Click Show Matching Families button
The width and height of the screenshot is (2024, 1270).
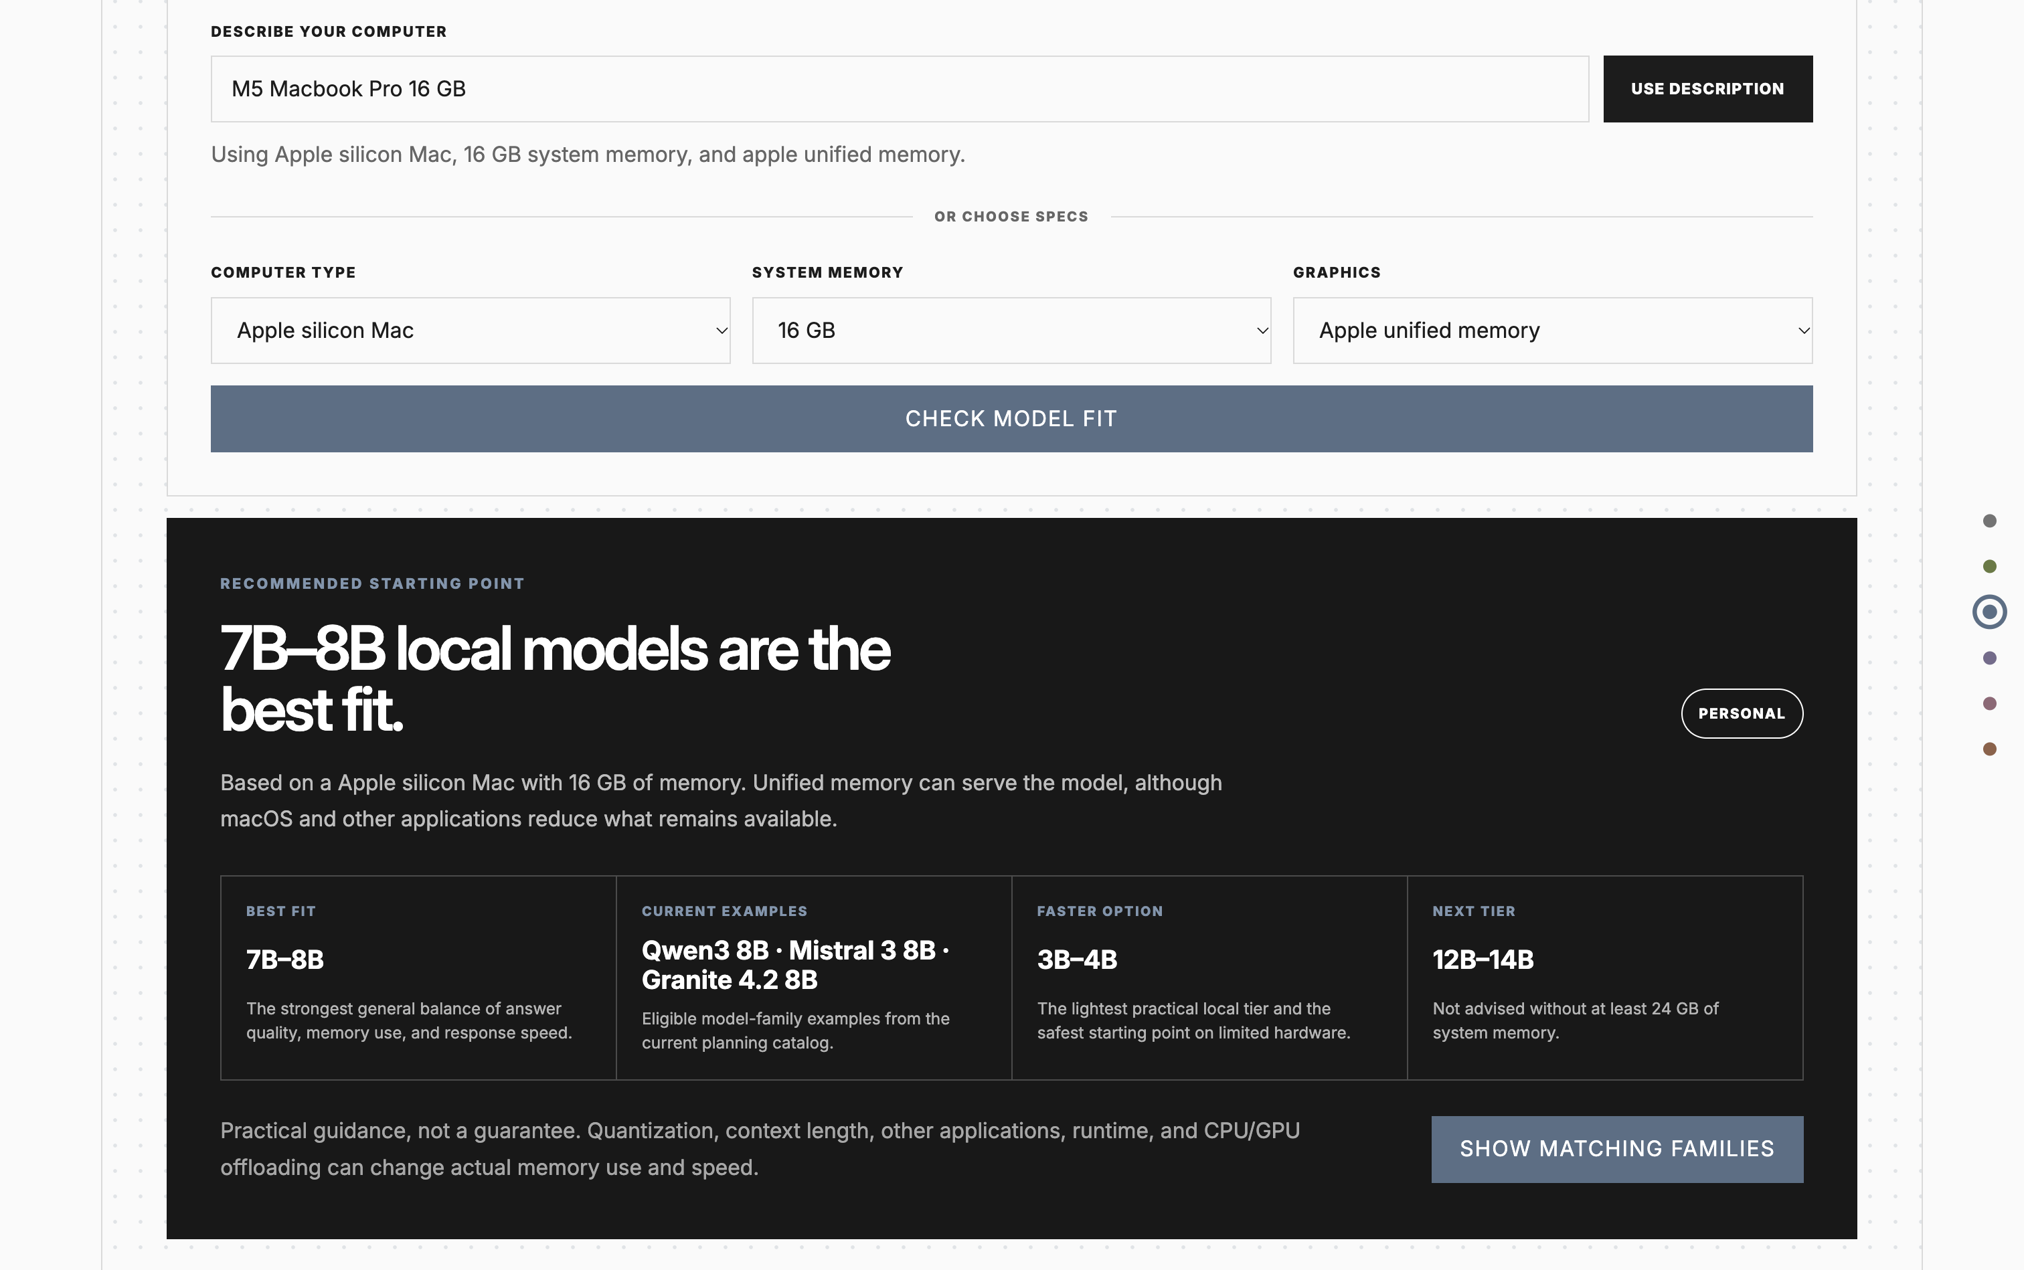click(x=1617, y=1149)
